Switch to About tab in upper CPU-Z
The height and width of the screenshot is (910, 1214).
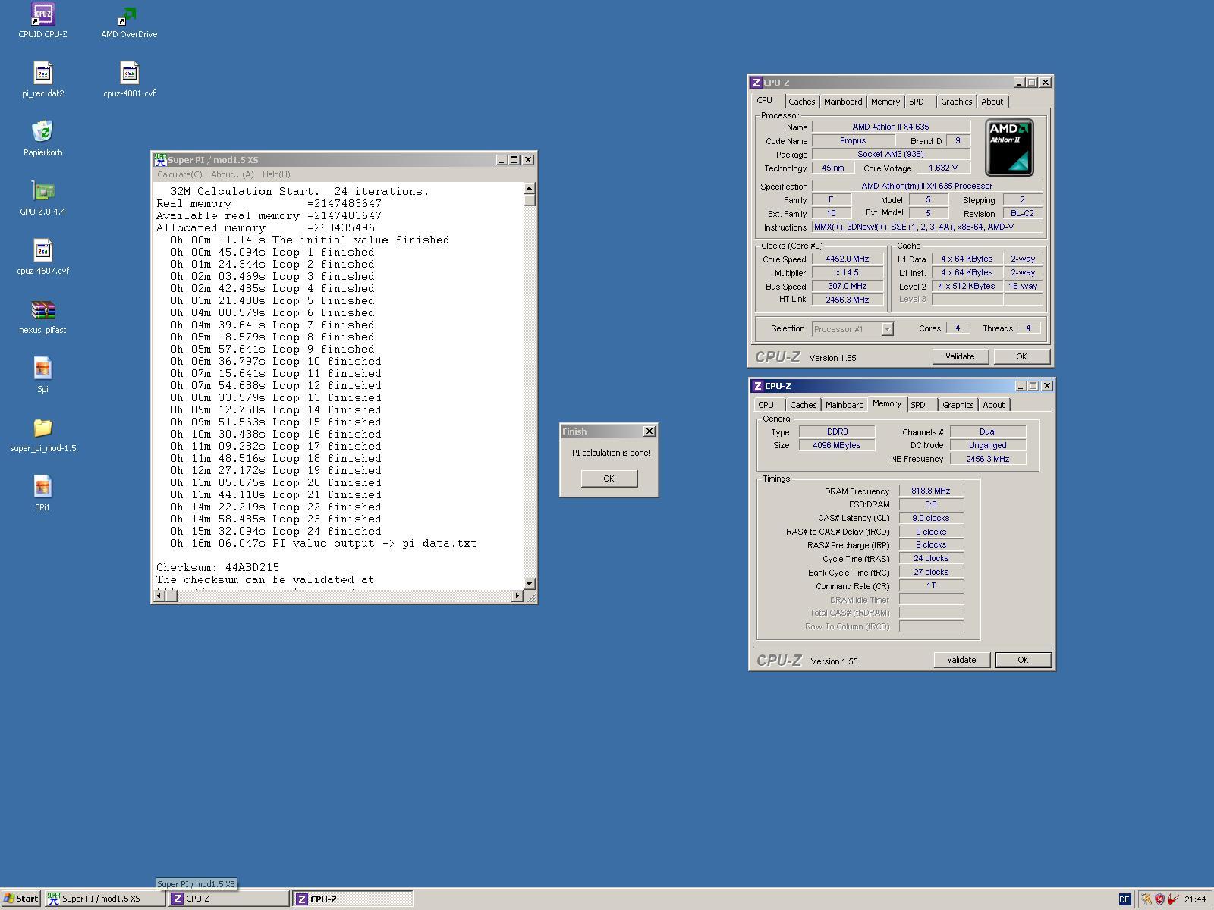coord(992,102)
